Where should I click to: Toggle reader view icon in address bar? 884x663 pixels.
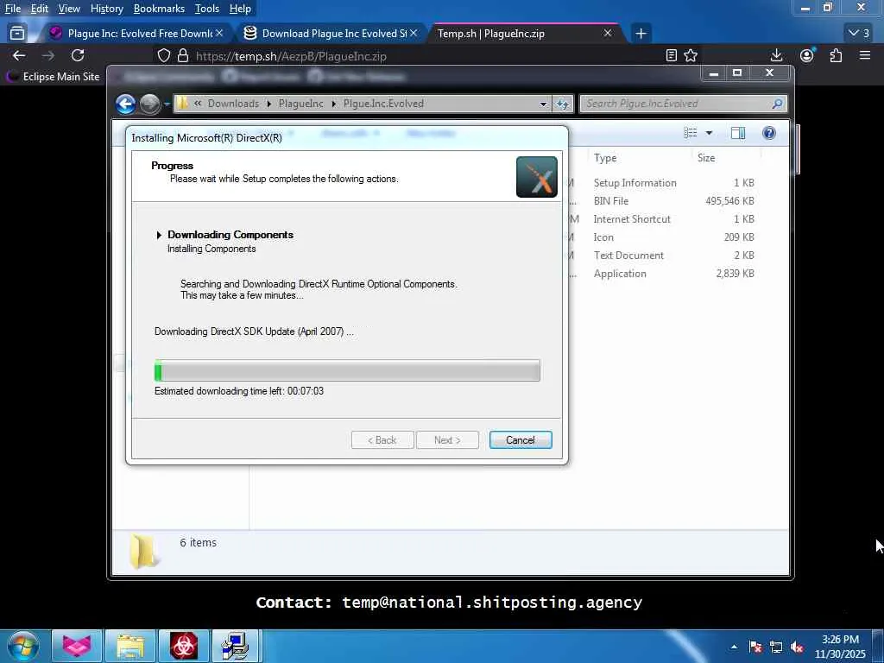click(671, 55)
